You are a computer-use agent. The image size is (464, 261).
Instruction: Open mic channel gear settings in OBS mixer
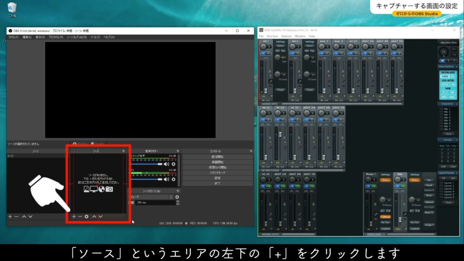coord(174,179)
